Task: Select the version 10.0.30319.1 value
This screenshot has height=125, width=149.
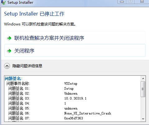Action: [75, 98]
